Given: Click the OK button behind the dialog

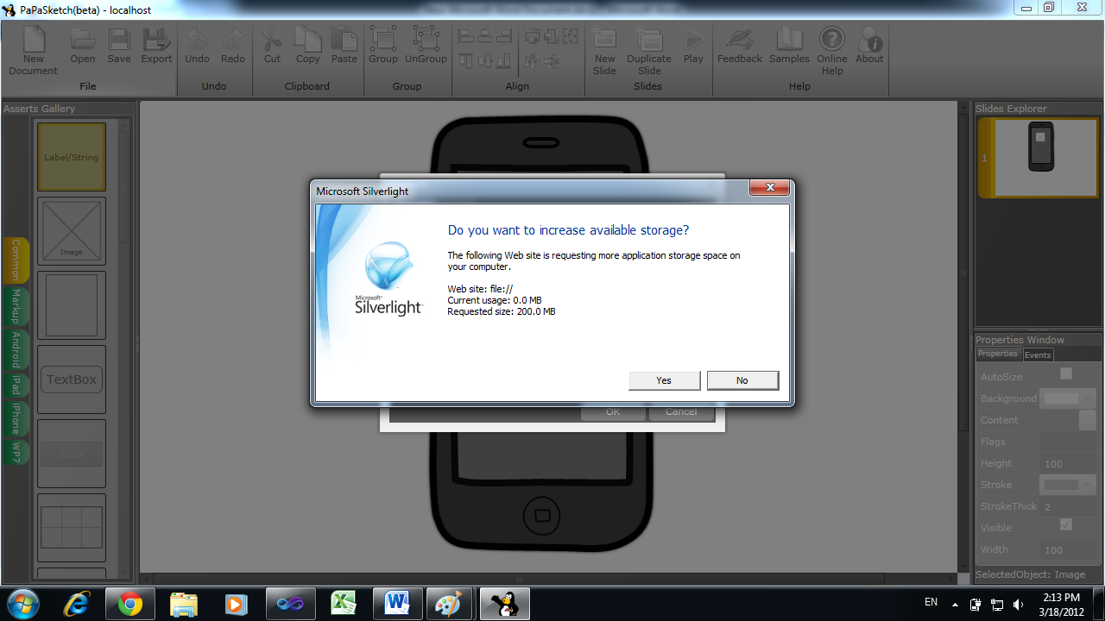Looking at the screenshot, I should (x=613, y=412).
